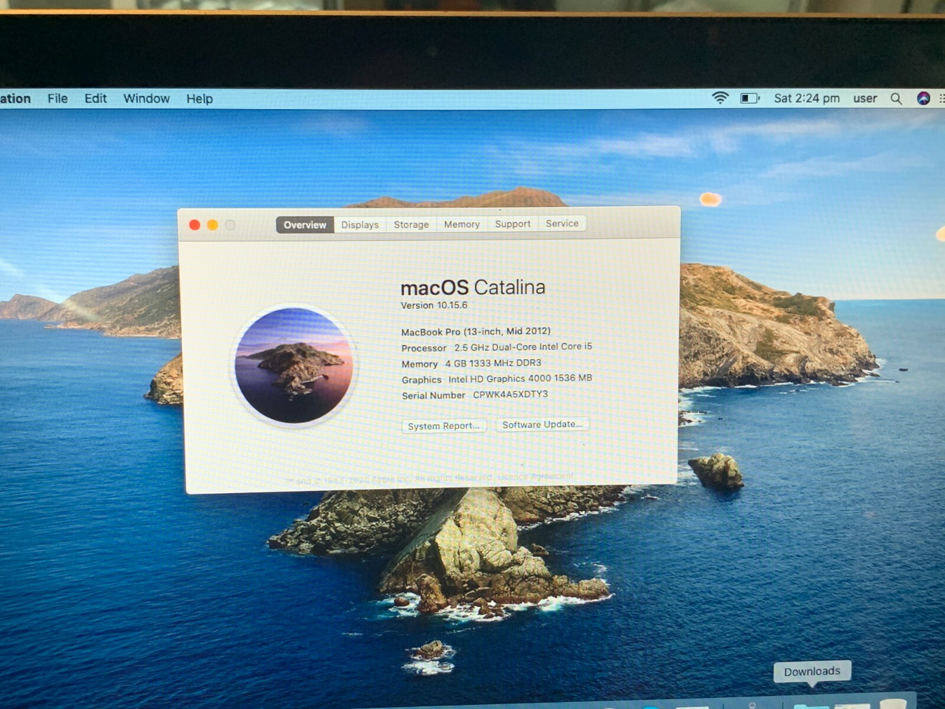
Task: Open the Edit menu
Action: click(x=96, y=99)
